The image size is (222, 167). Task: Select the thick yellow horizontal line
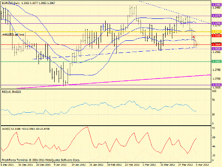(106, 32)
